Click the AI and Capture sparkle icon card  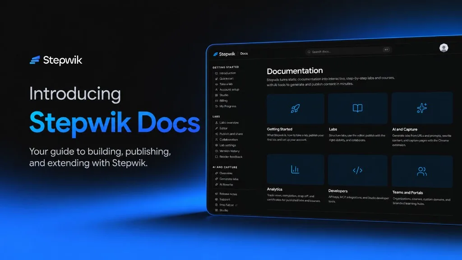pyautogui.click(x=422, y=108)
